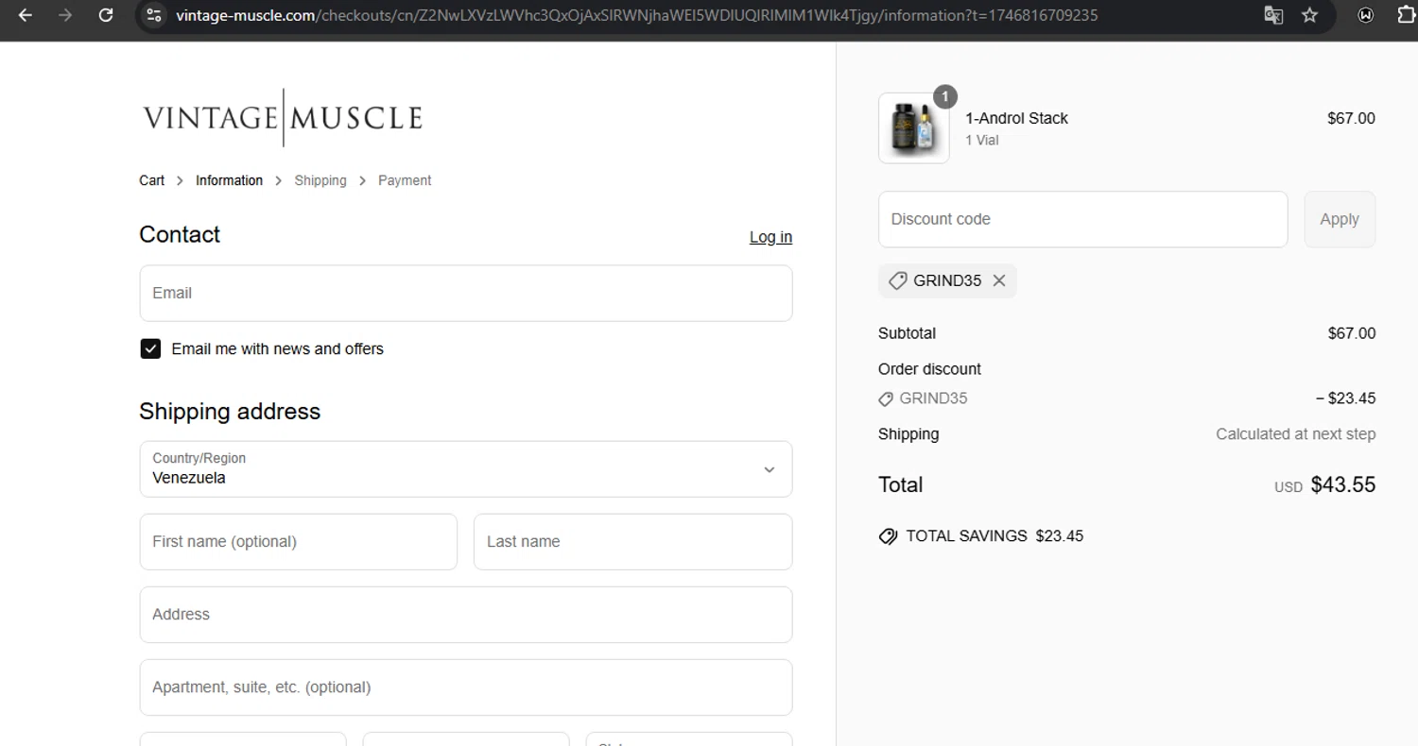
Task: Click the Log in link
Action: 770,237
